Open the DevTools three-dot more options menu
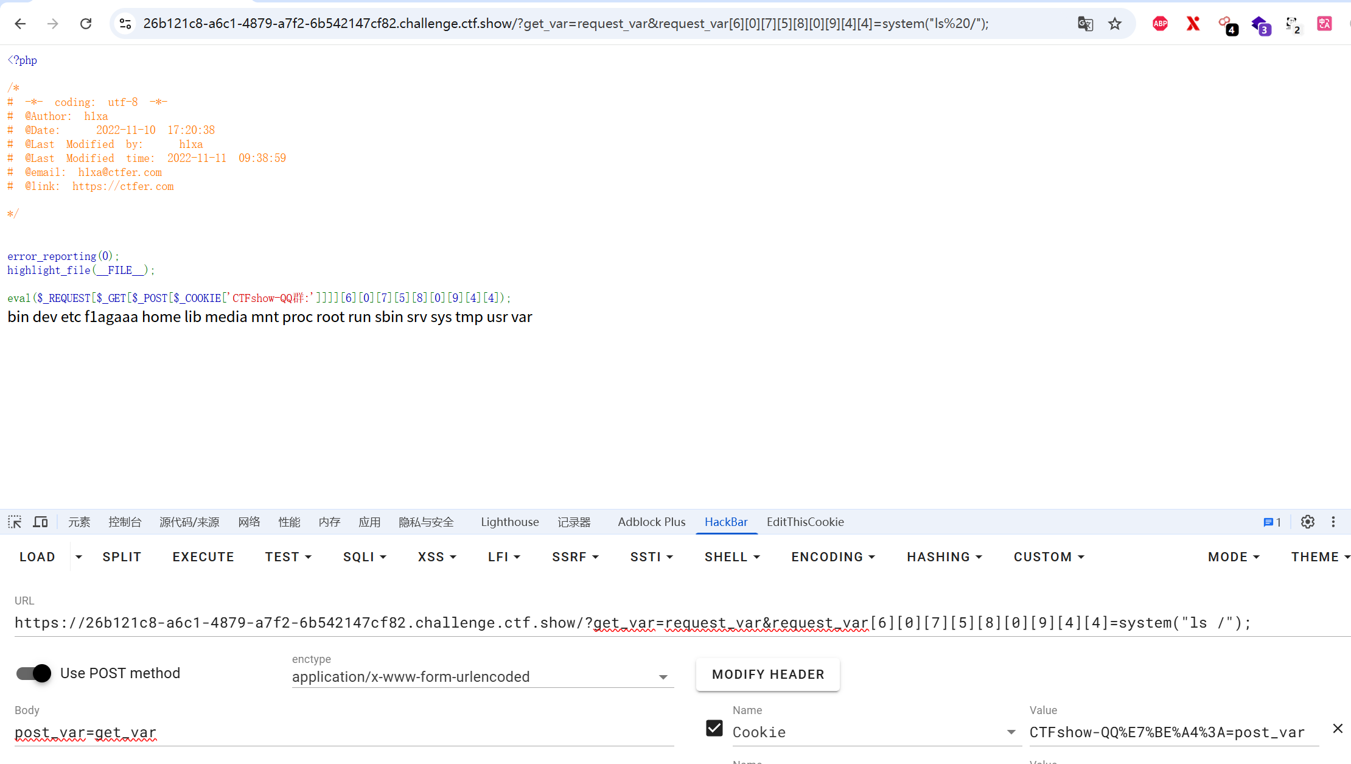Image resolution: width=1351 pixels, height=764 pixels. click(1333, 522)
